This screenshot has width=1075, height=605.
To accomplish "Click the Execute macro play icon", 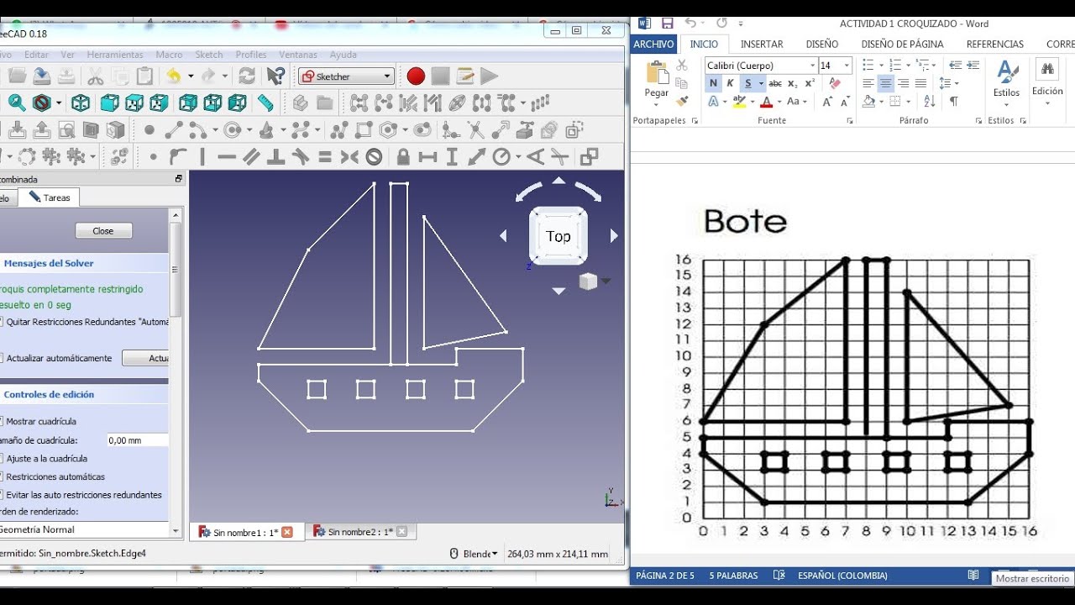I will pos(490,76).
